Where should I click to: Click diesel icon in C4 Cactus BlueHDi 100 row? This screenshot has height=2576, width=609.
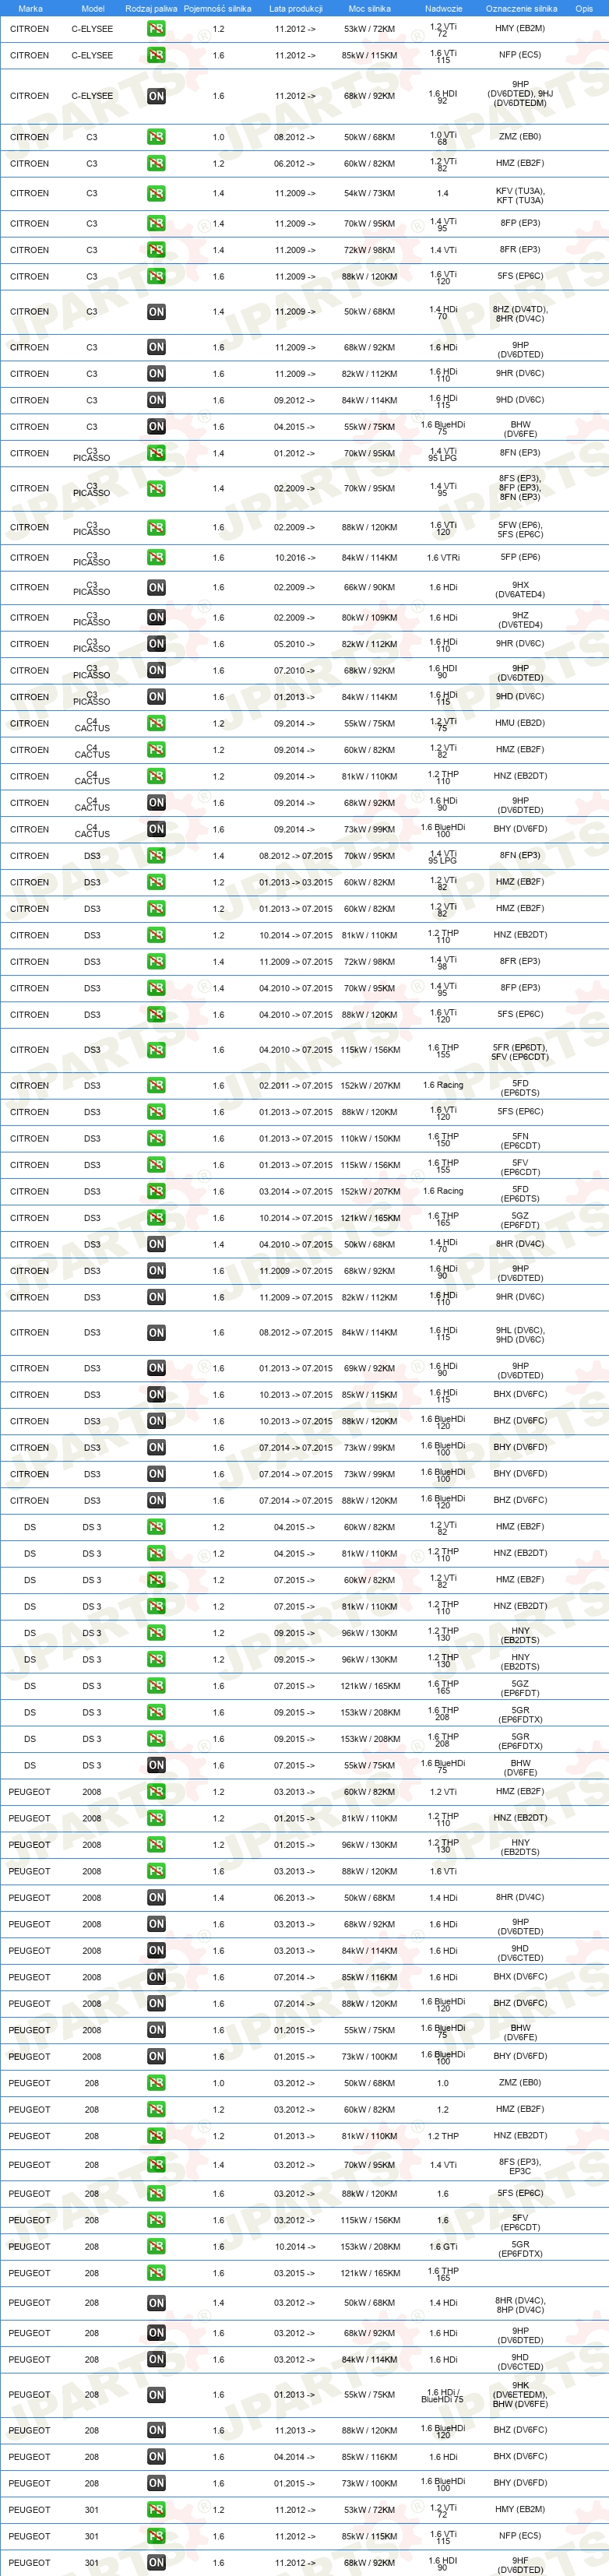coord(156,829)
